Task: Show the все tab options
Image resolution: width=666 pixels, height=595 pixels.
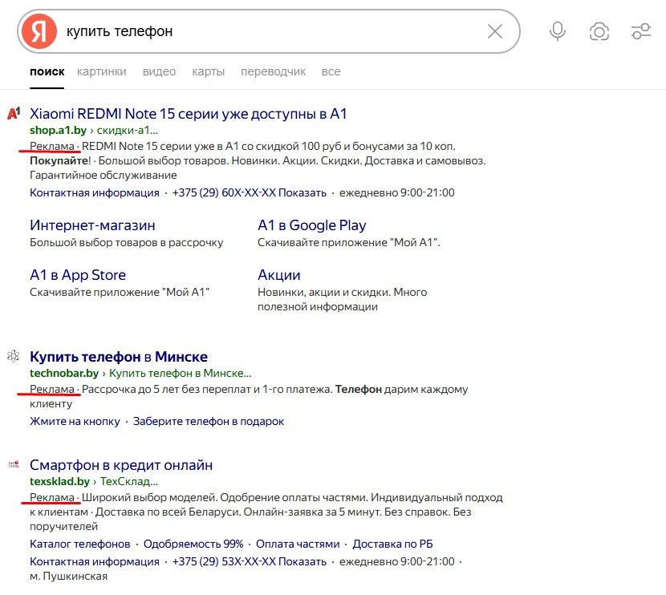Action: 331,71
